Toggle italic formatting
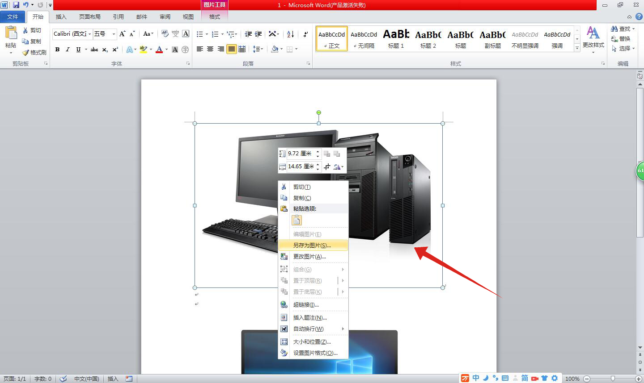 coord(68,50)
